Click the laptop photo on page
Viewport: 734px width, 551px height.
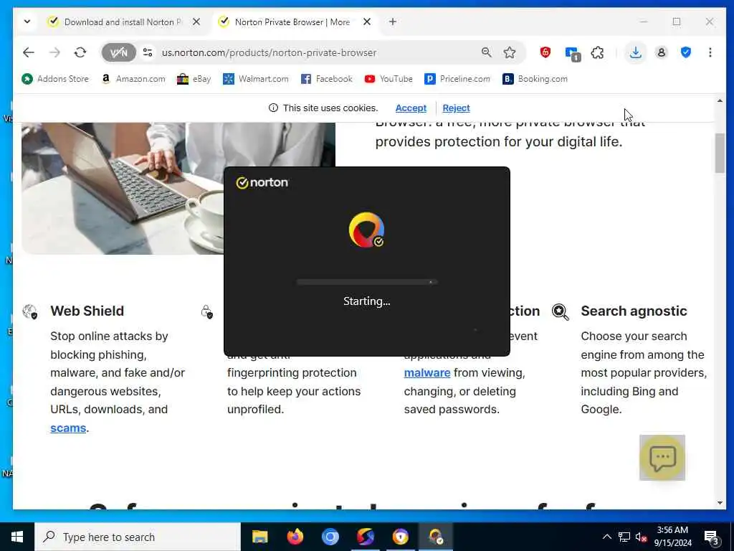pos(123,189)
